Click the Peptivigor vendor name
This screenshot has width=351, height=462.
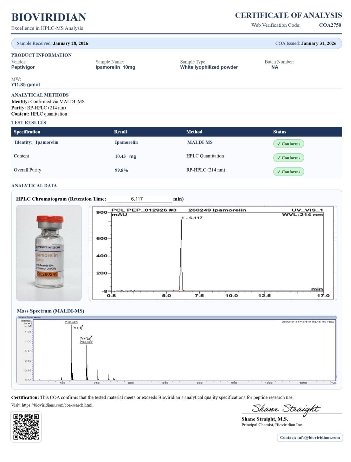click(x=23, y=67)
